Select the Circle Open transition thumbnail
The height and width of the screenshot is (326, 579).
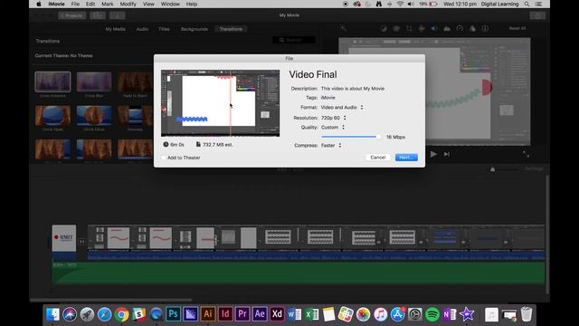(52, 116)
